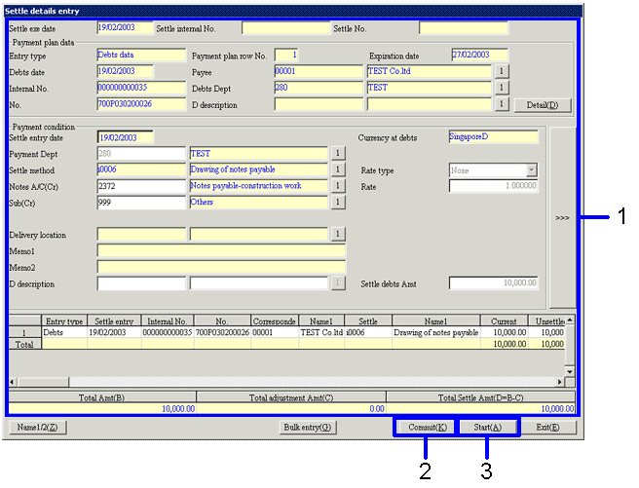Open the lookup for Debts Dept

click(x=502, y=88)
